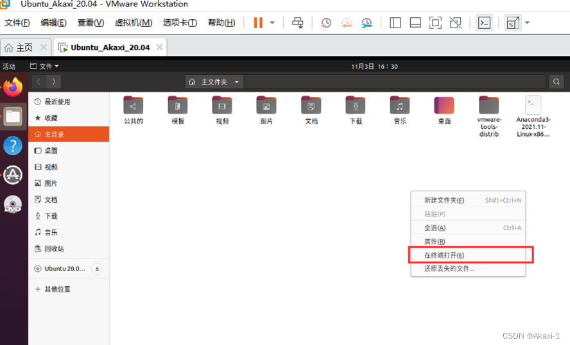Image resolution: width=570 pixels, height=345 pixels.
Task: Open Help from the dock
Action: (x=13, y=146)
